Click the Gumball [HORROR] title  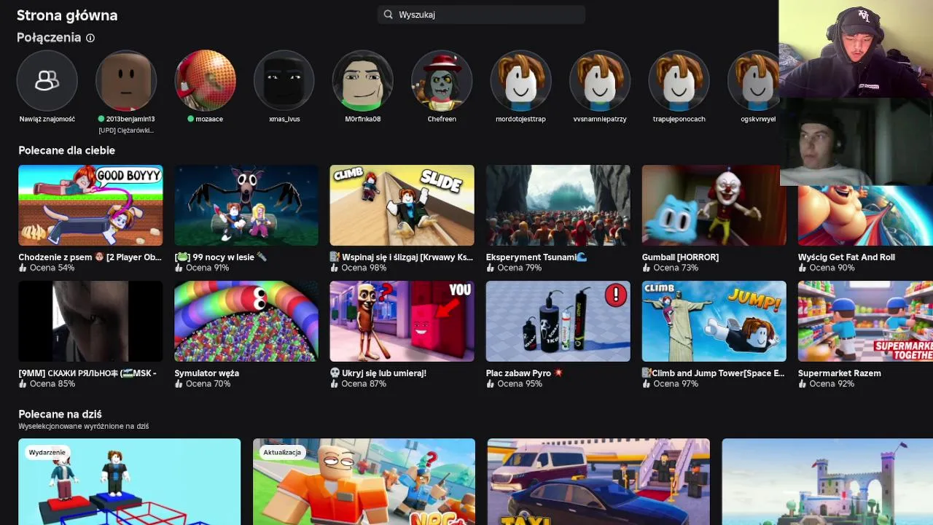680,257
